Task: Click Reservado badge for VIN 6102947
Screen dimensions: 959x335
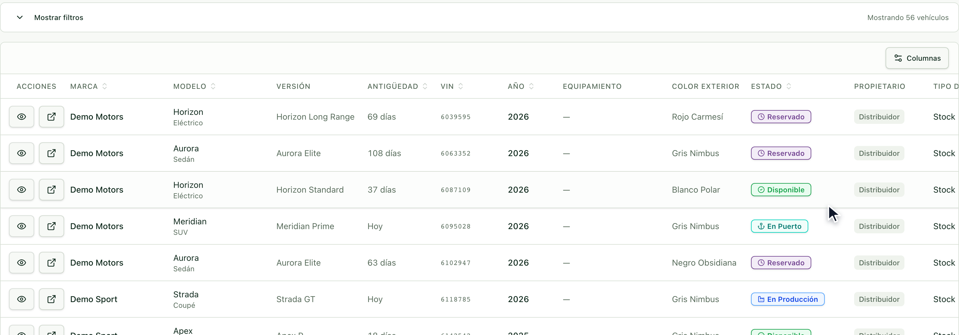Action: click(781, 263)
